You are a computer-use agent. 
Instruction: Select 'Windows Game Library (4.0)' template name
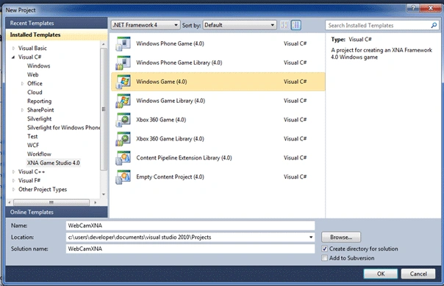tap(171, 101)
